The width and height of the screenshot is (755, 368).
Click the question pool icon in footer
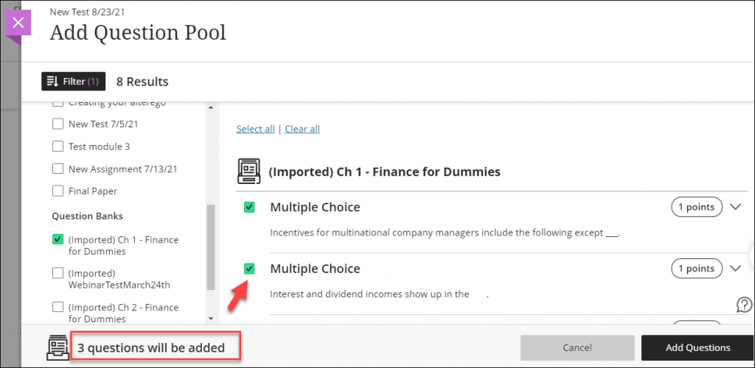pyautogui.click(x=57, y=347)
